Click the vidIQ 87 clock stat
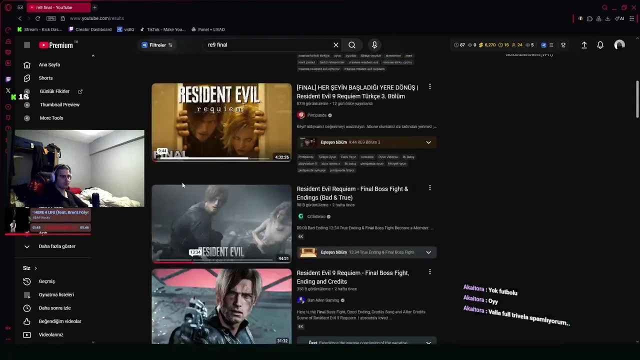640x360 pixels. coord(459,45)
